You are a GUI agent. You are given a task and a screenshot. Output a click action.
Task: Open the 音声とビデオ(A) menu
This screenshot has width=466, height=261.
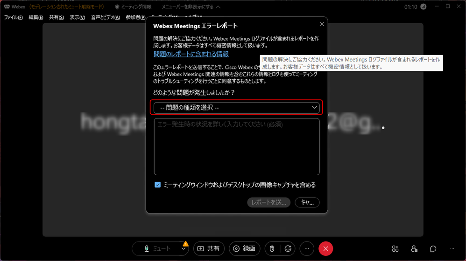[x=106, y=18]
